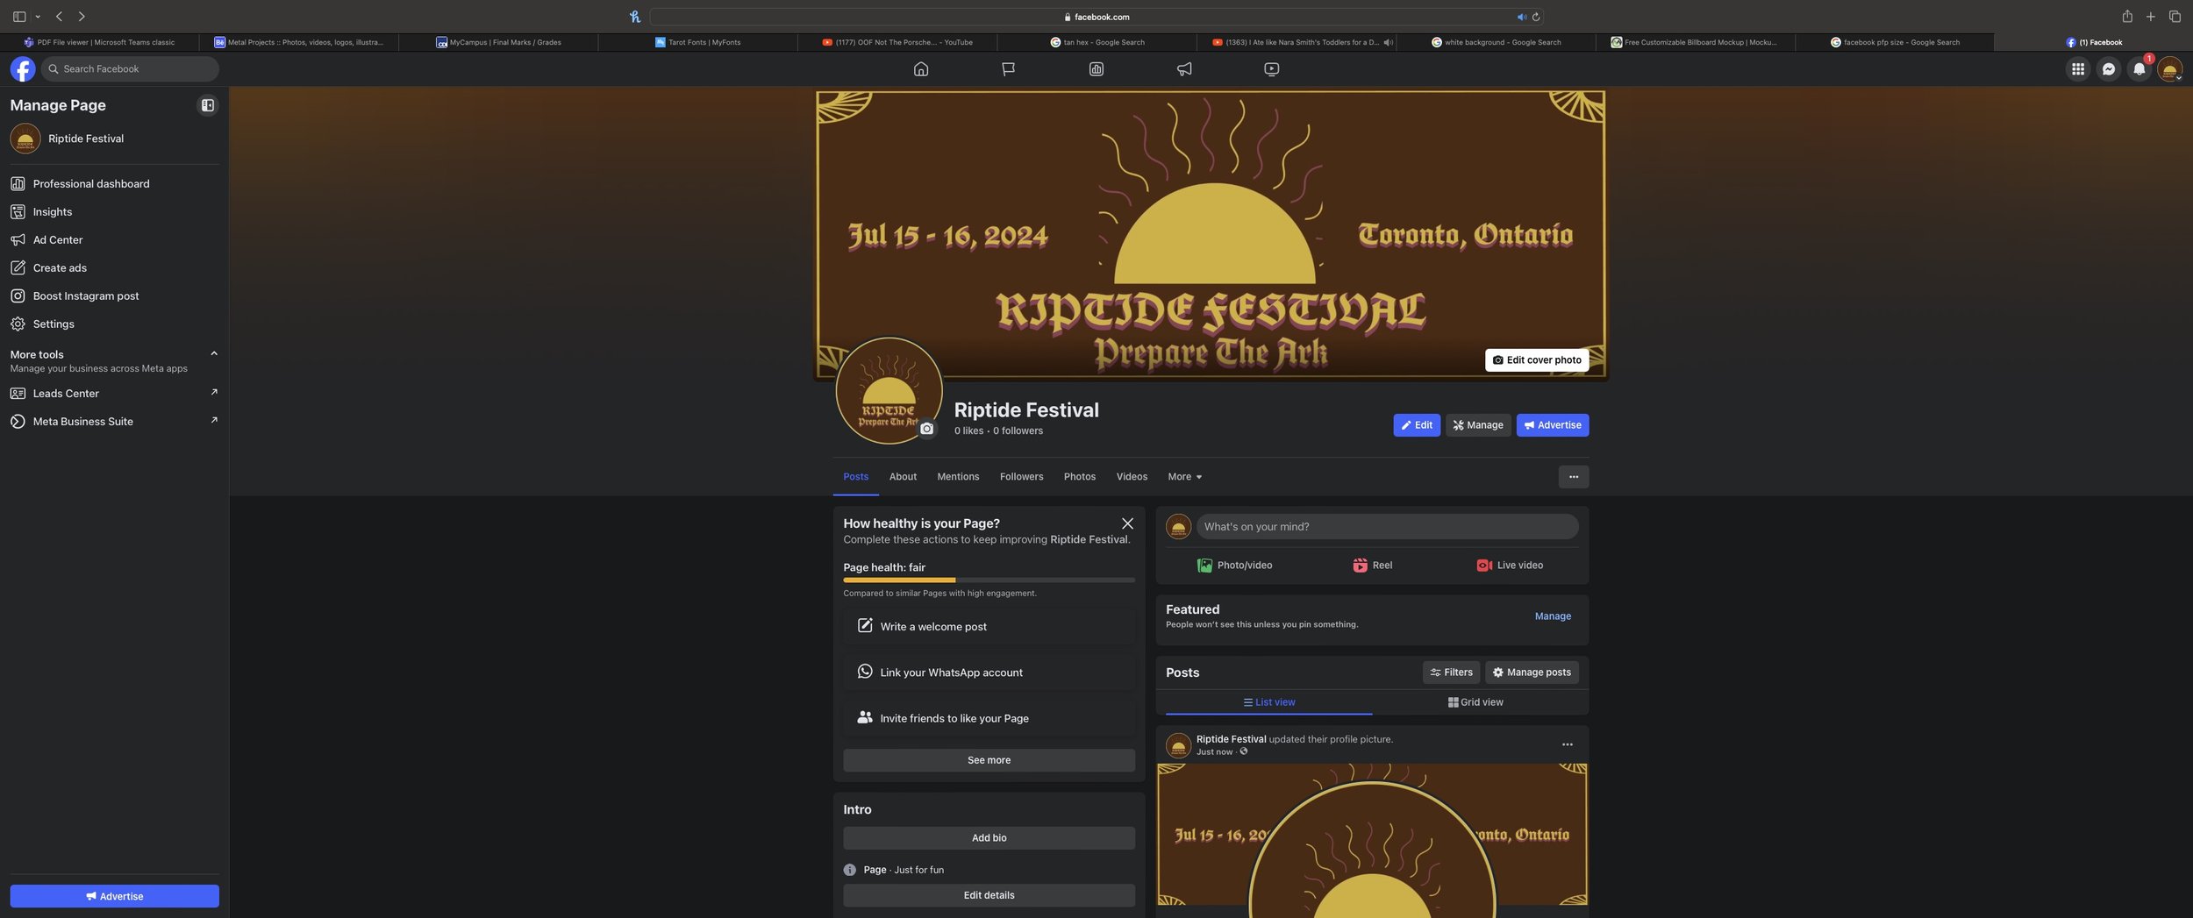
Task: Click the Advertise button on page header
Action: [1553, 425]
